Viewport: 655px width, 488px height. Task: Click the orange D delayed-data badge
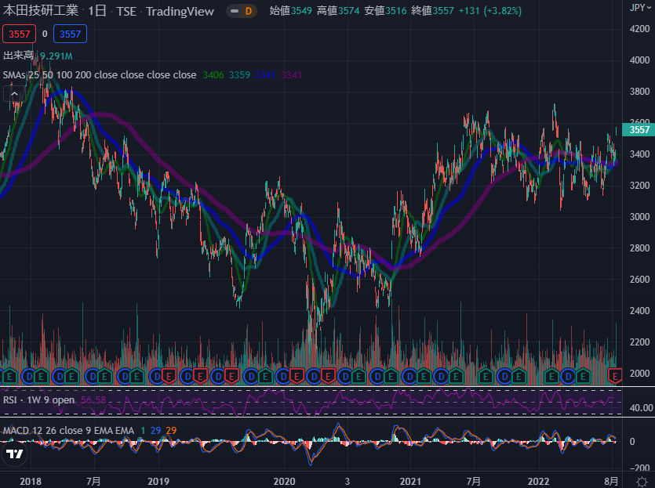coord(248,11)
